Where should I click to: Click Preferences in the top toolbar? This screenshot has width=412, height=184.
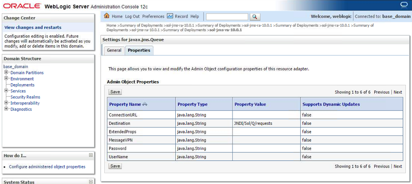[x=153, y=16]
